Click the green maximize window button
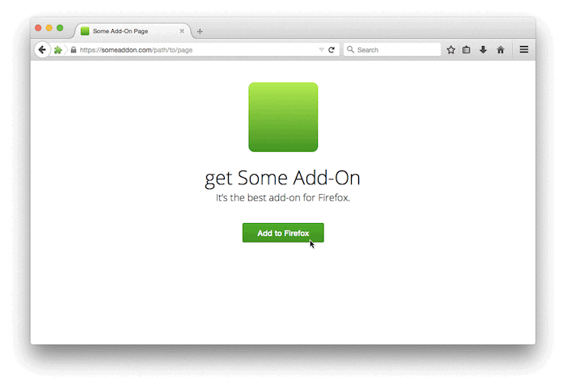The height and width of the screenshot is (388, 566). [x=60, y=27]
